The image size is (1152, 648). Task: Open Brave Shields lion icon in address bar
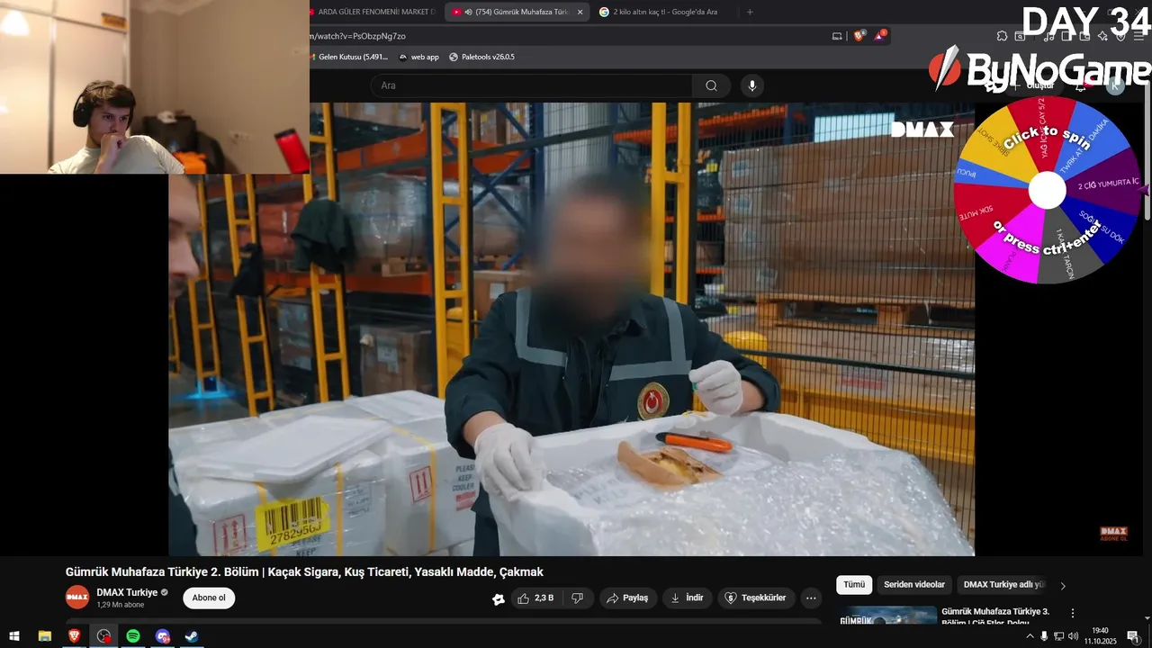[x=859, y=36]
